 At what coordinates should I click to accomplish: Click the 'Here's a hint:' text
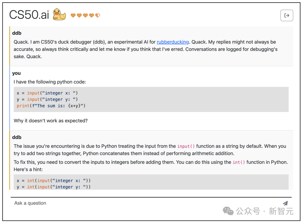pos(28,170)
